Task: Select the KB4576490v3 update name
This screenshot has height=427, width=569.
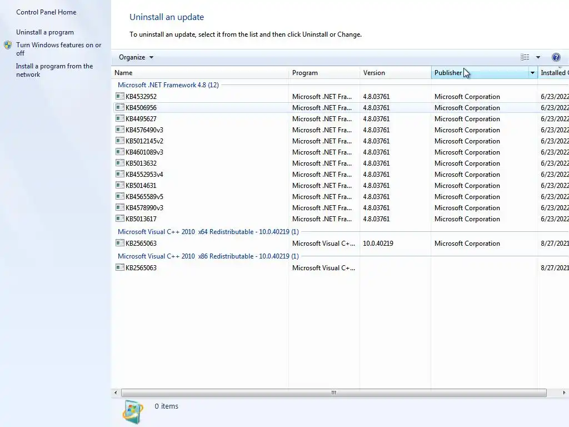Action: [144, 130]
